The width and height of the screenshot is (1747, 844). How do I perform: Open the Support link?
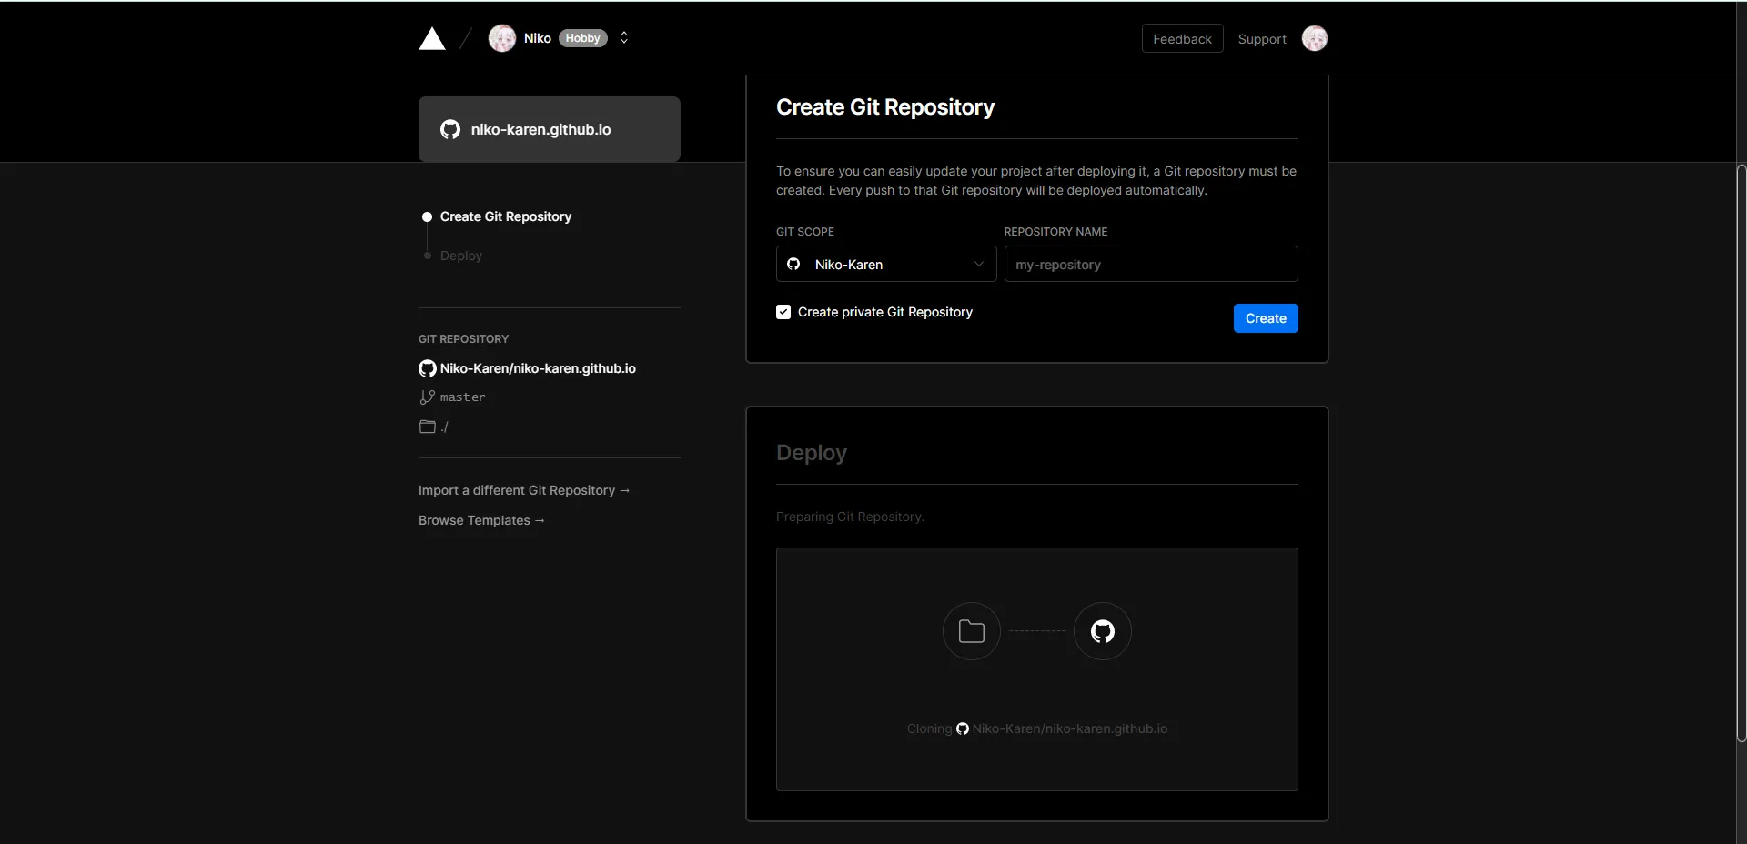click(x=1262, y=39)
